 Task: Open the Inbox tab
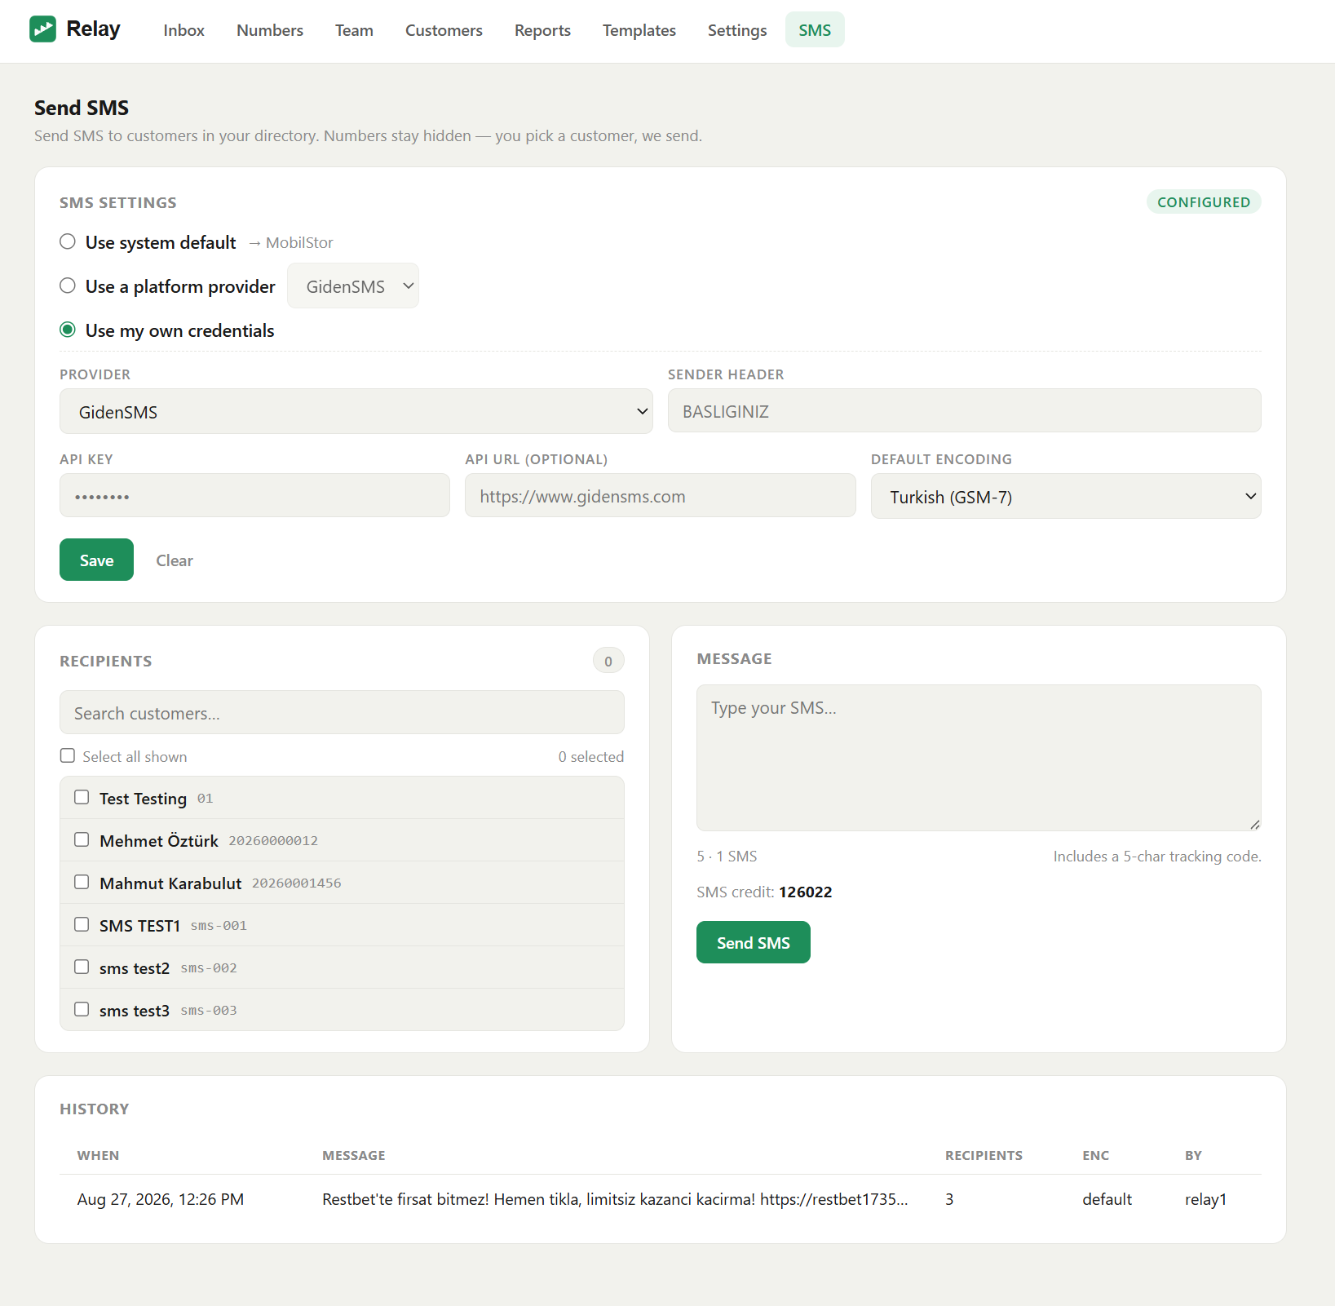pyautogui.click(x=183, y=30)
